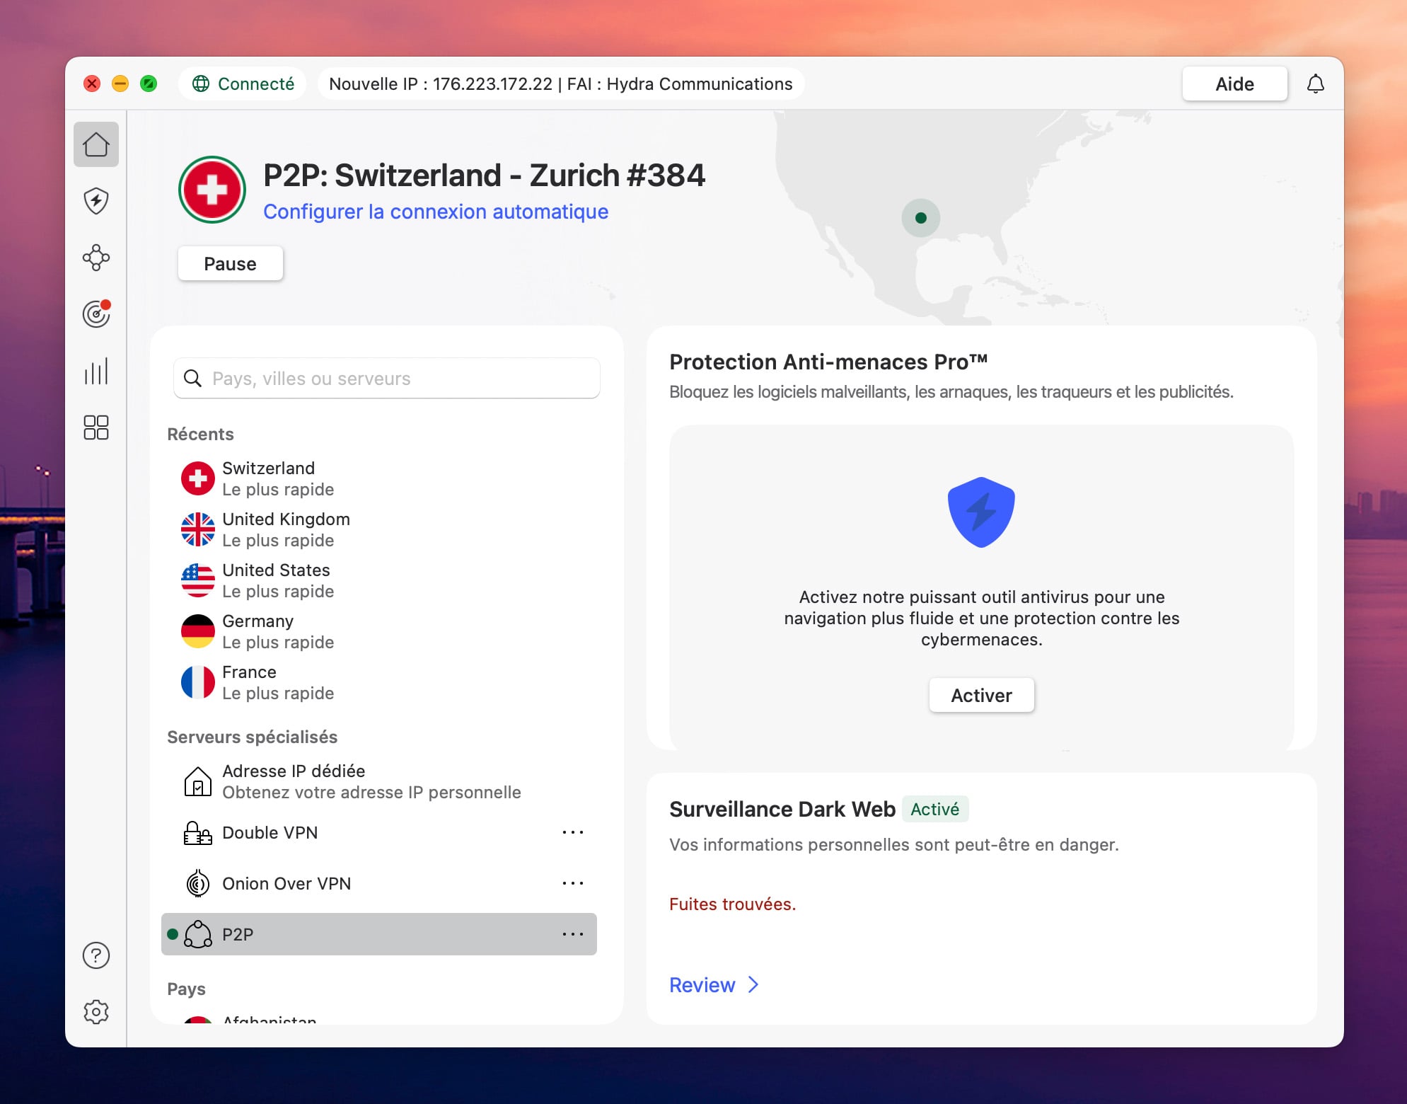Open help via the question mark icon
The height and width of the screenshot is (1104, 1407).
point(96,955)
